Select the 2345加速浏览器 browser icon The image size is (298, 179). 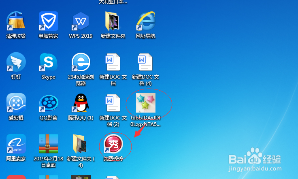pyautogui.click(x=81, y=62)
